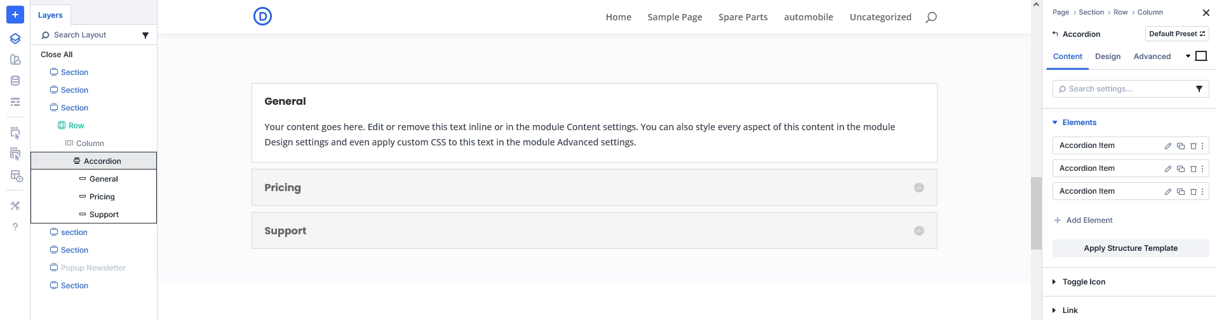
Task: Open the tools wrench icon in sidebar
Action: click(x=15, y=206)
